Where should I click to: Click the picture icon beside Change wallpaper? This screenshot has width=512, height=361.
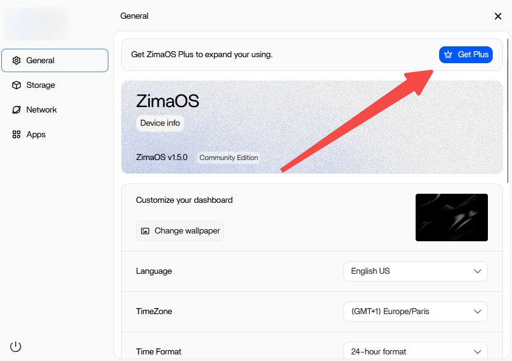(x=145, y=231)
